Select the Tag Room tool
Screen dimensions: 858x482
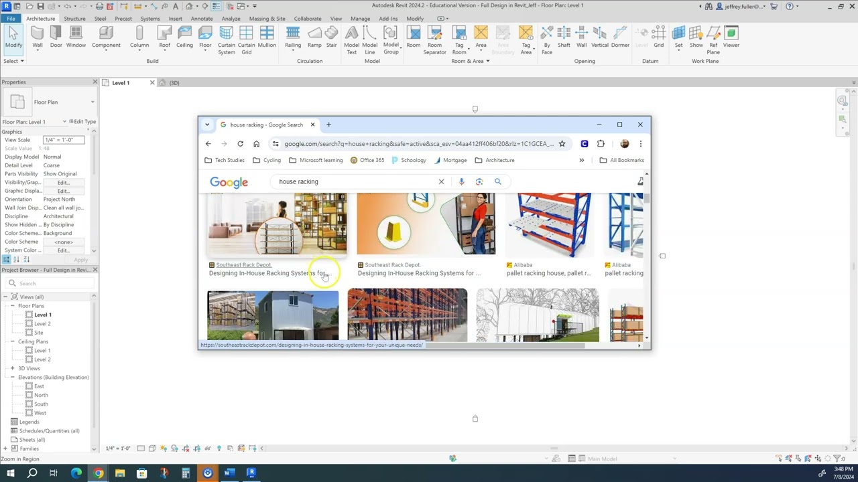pyautogui.click(x=459, y=40)
